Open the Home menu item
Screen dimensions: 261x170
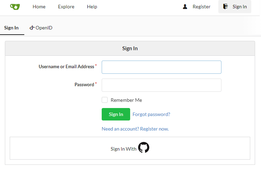(39, 7)
